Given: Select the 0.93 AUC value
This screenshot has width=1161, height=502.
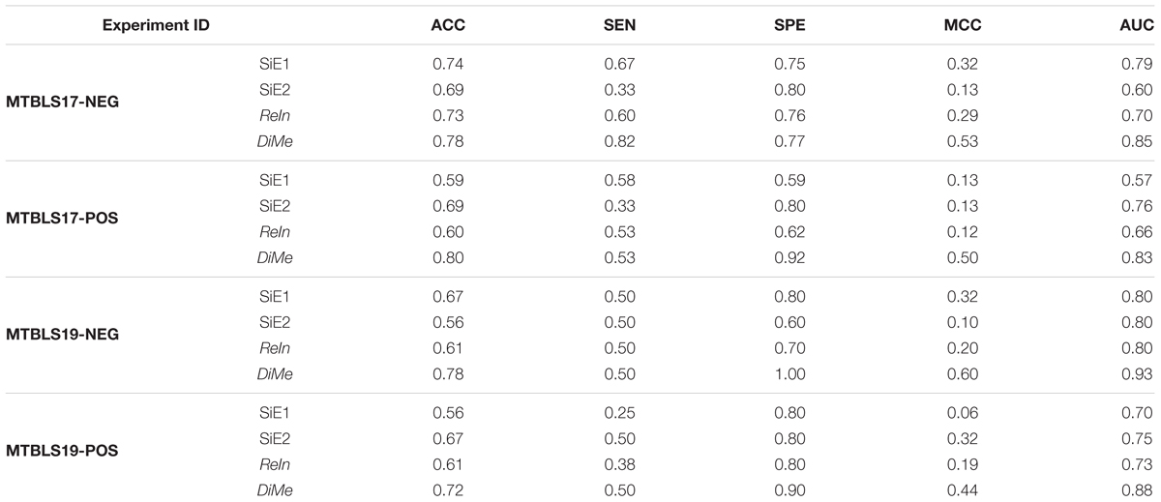Looking at the screenshot, I should coord(1139,373).
